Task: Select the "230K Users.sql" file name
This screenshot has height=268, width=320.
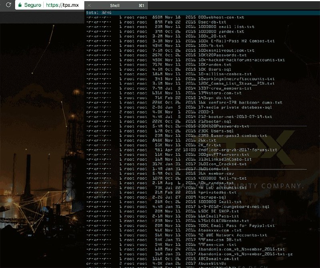Action: tap(216, 131)
